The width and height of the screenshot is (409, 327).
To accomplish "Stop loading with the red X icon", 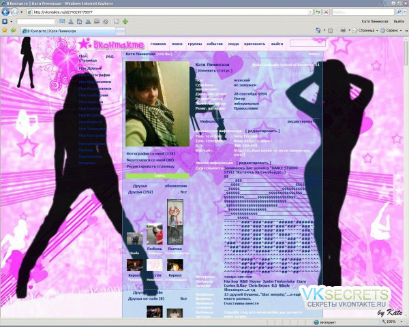I will click(x=326, y=12).
